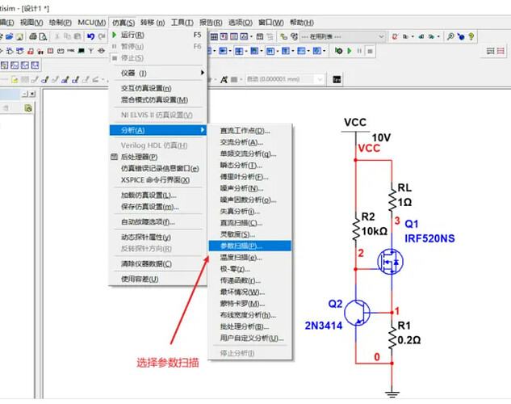The width and height of the screenshot is (511, 404).
Task: Select the RF antenna component icon
Action: click(91, 51)
